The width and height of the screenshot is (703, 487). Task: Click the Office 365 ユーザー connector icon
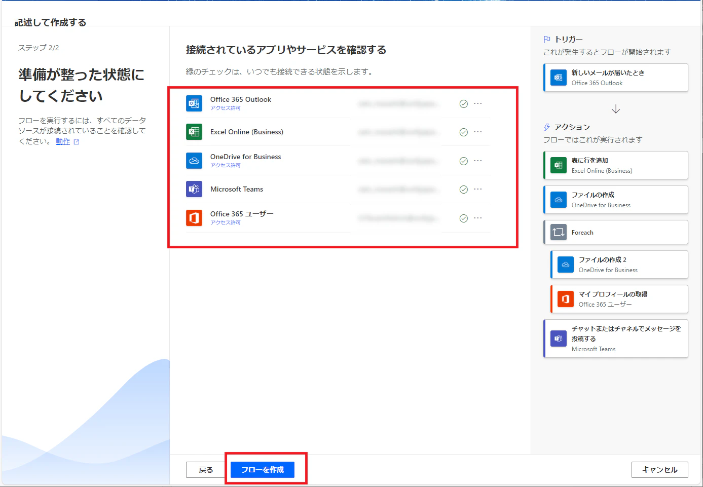(194, 218)
